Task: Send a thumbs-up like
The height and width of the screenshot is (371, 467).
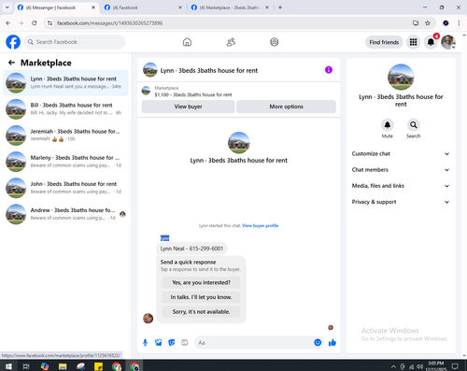Action: (333, 343)
